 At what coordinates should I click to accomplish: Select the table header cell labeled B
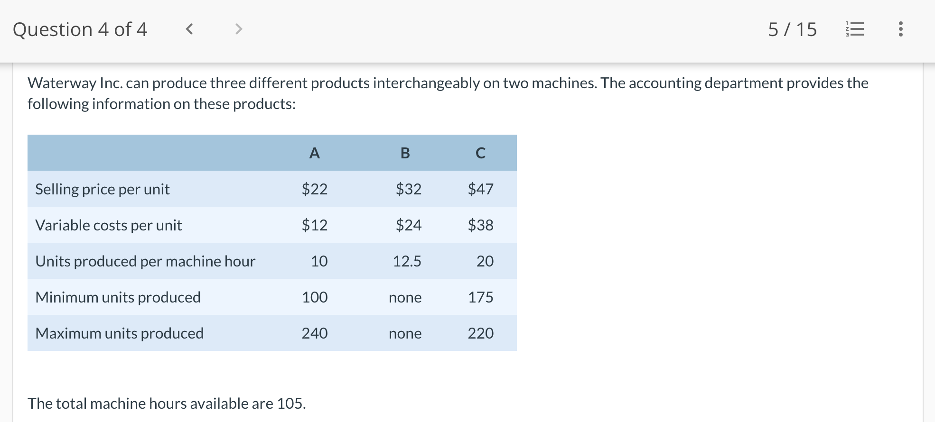pos(405,153)
